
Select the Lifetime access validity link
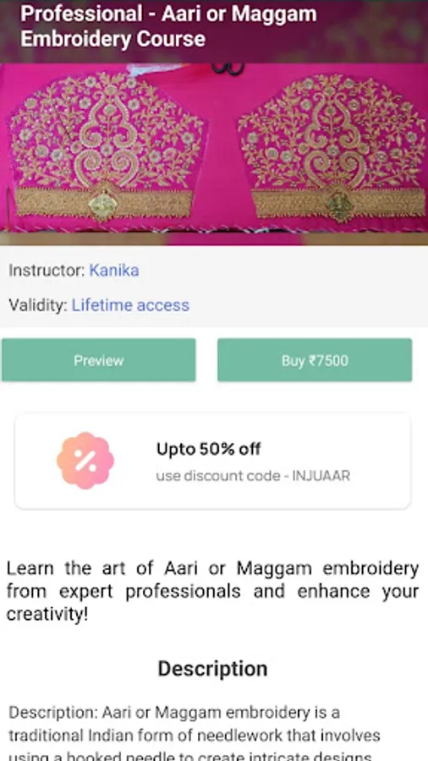(x=130, y=305)
